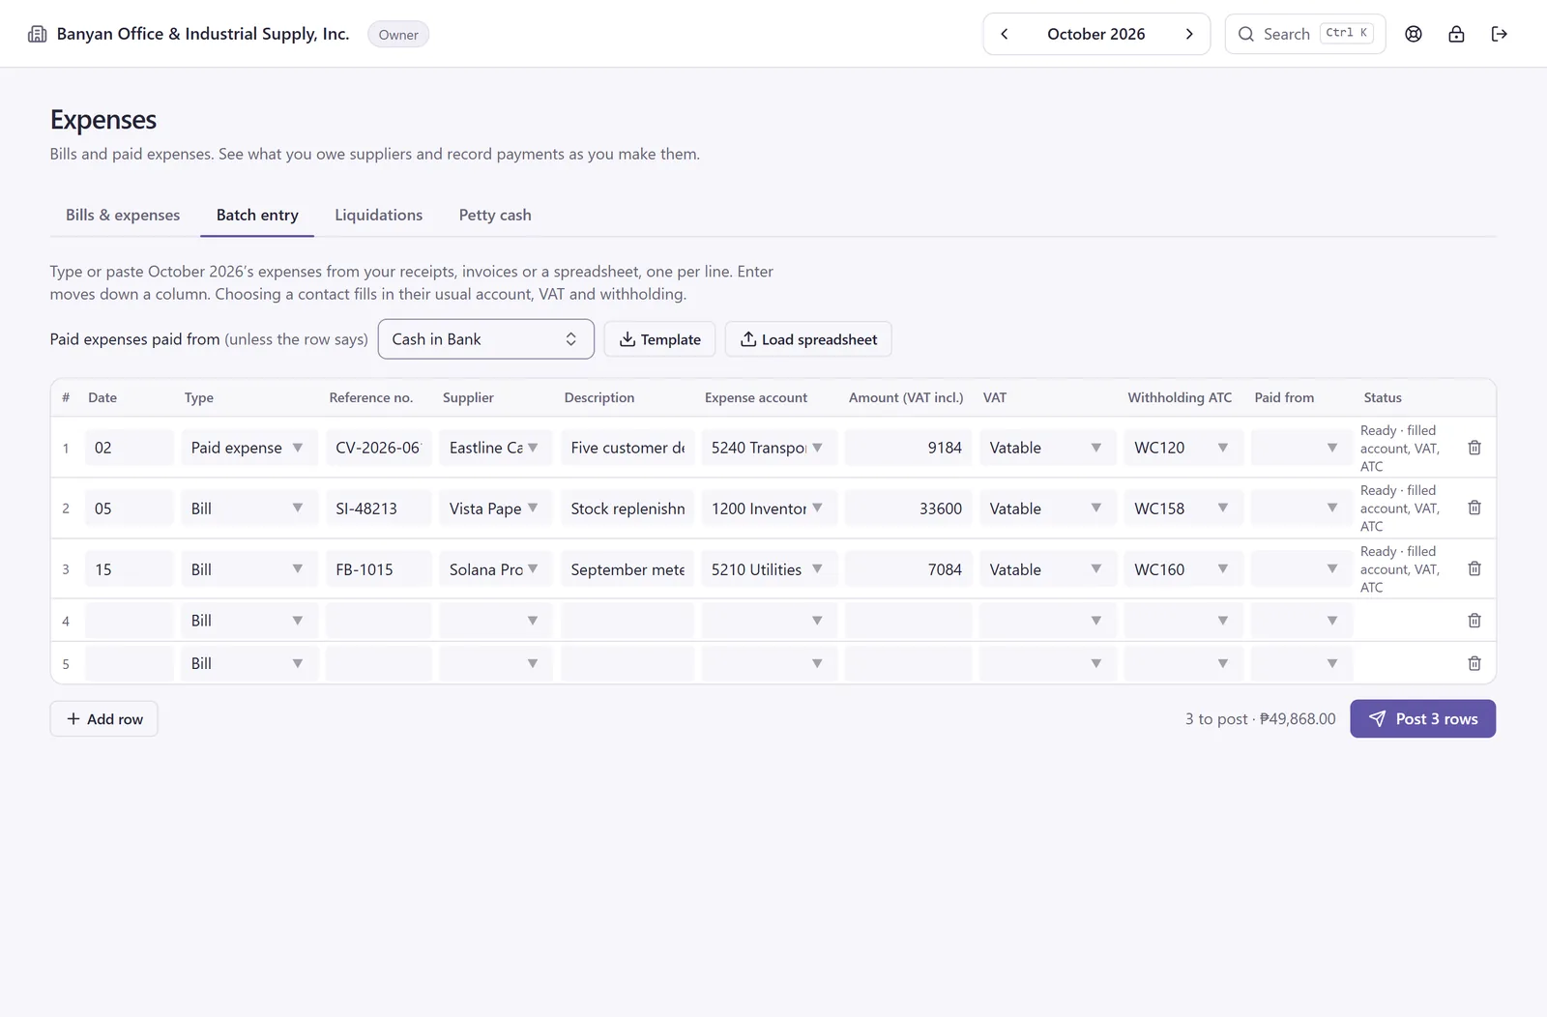Open VAT dropdown in row 2
This screenshot has height=1017, width=1547.
point(1047,508)
